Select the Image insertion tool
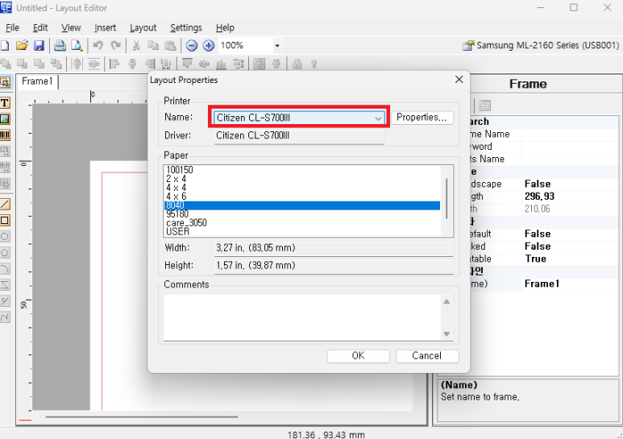The height and width of the screenshot is (439, 623). 5,118
